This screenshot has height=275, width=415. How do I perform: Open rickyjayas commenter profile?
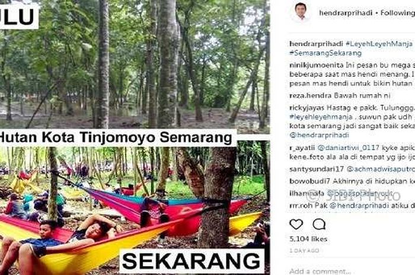pyautogui.click(x=307, y=108)
